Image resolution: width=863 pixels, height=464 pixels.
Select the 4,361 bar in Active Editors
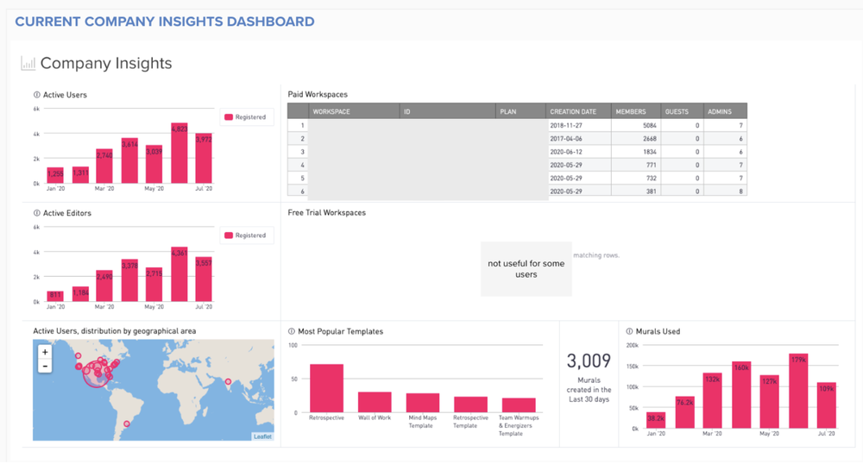180,274
